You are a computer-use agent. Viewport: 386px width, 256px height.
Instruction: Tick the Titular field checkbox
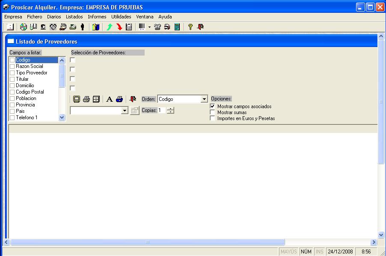tap(12, 79)
